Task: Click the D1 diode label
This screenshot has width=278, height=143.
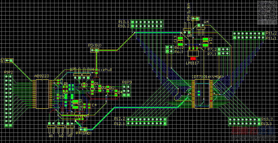Action: (x=96, y=84)
